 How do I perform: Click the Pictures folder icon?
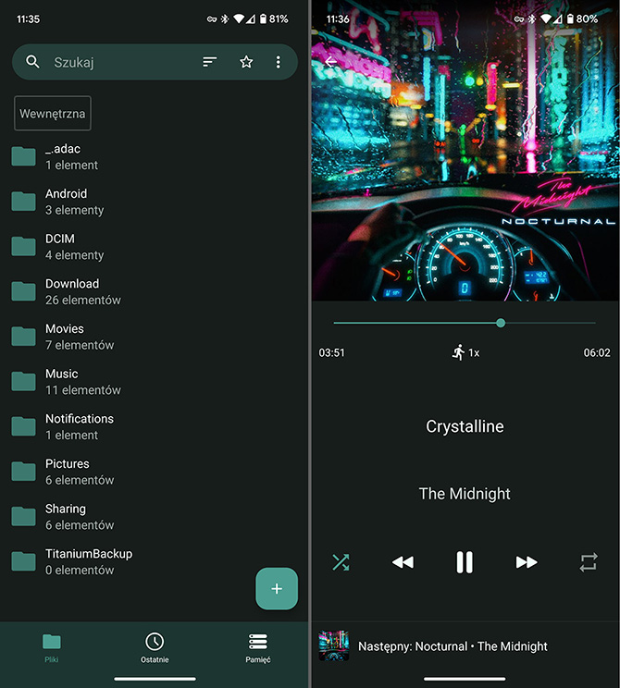coord(23,472)
